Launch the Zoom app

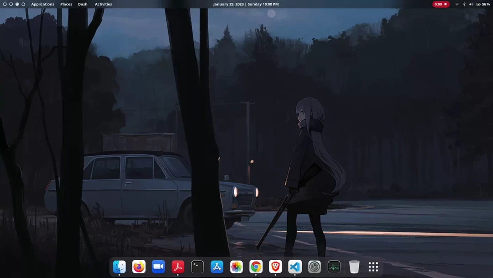coord(158,267)
